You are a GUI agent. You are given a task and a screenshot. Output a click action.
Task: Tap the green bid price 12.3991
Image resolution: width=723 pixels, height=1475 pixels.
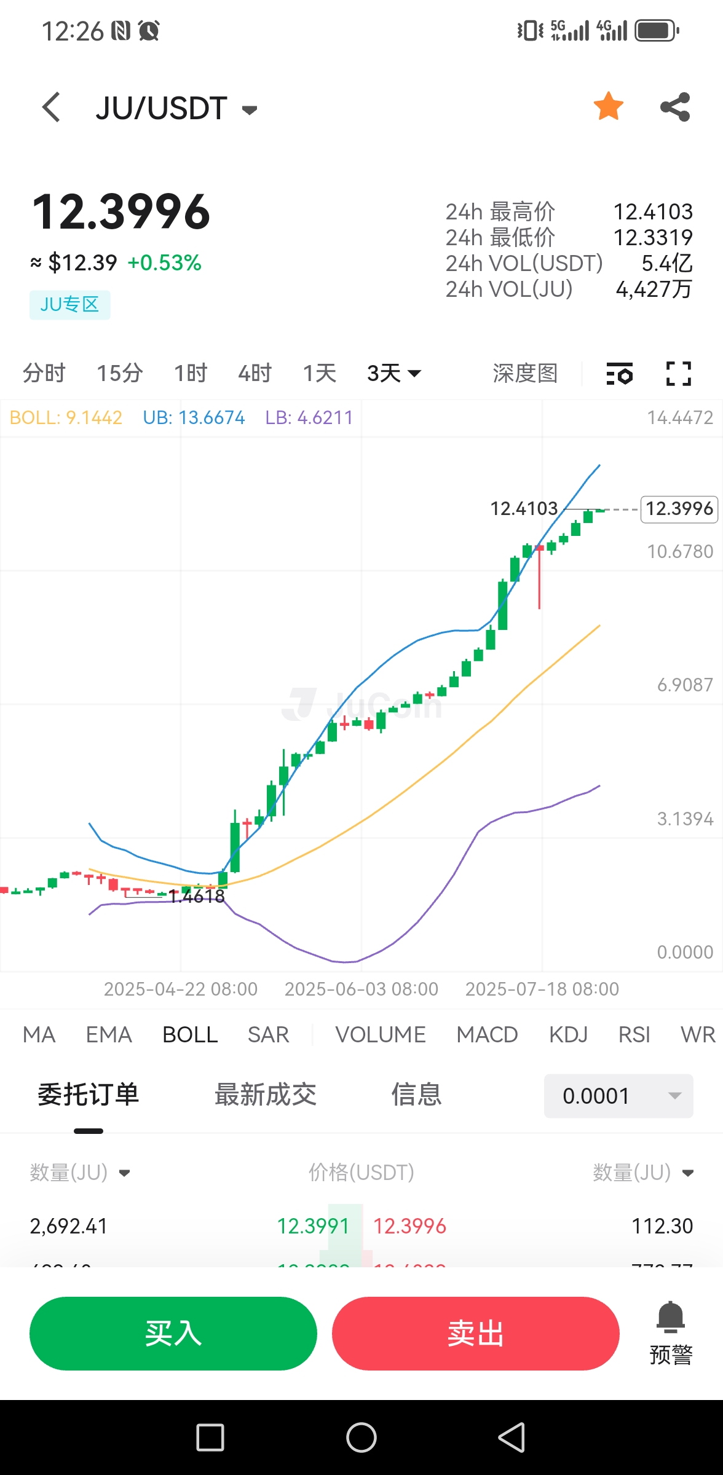point(313,1226)
